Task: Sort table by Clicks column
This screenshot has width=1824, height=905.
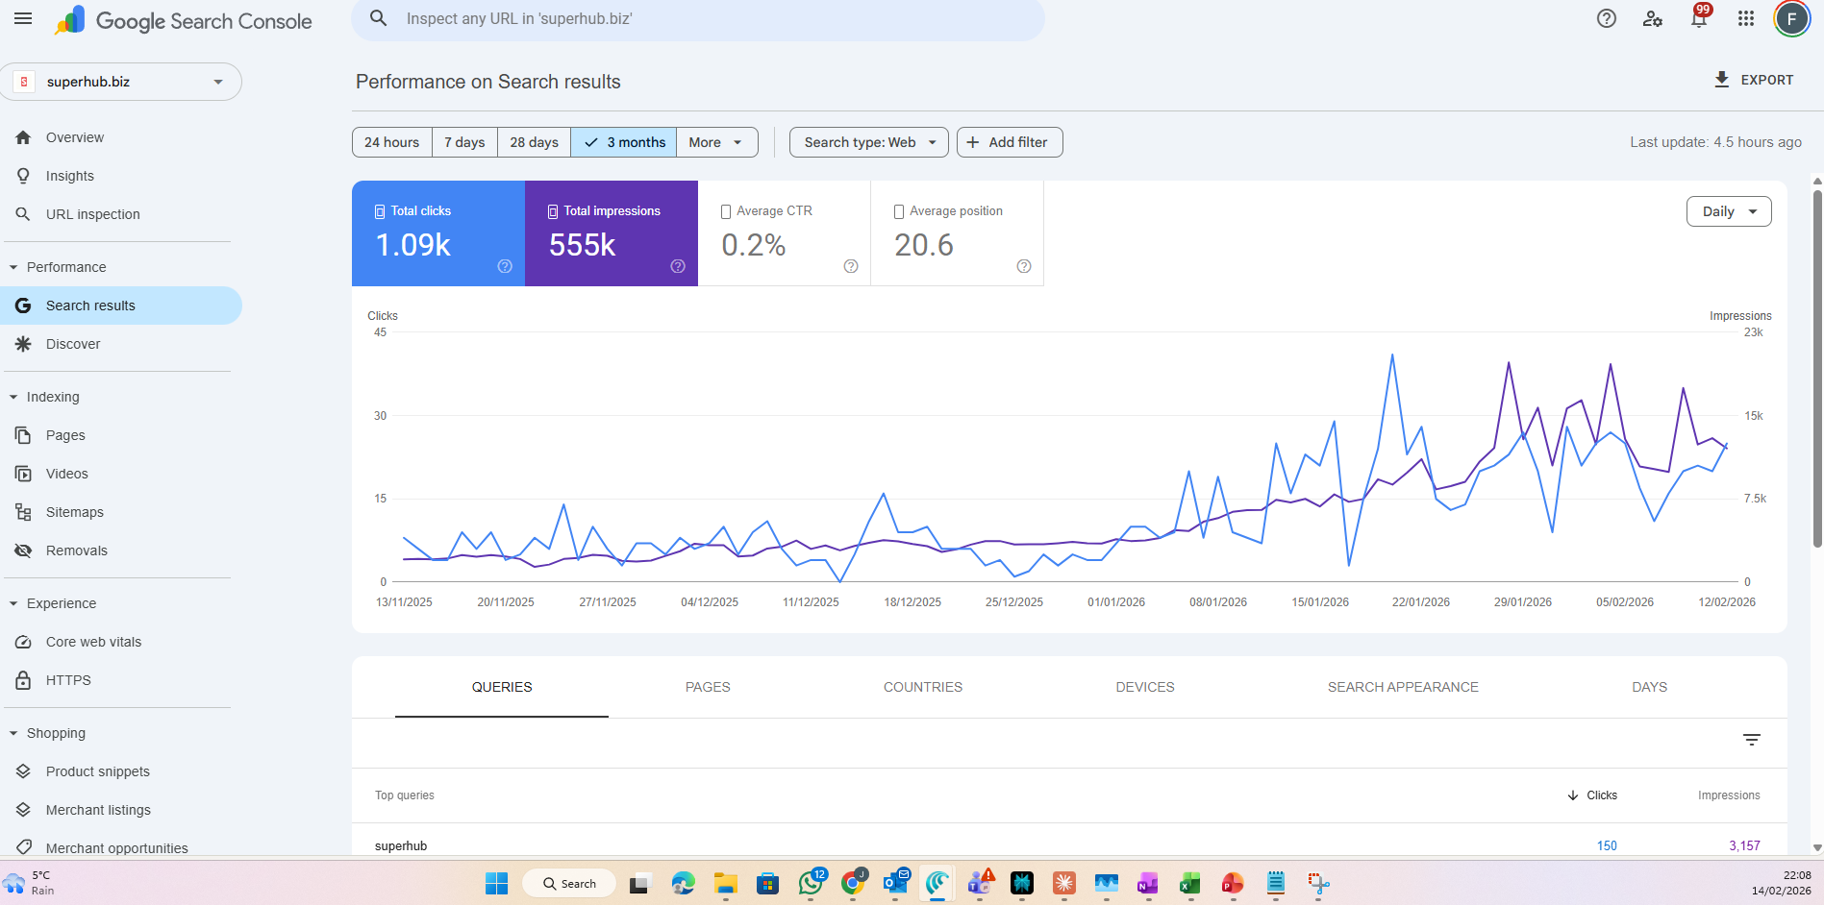Action: tap(1592, 795)
